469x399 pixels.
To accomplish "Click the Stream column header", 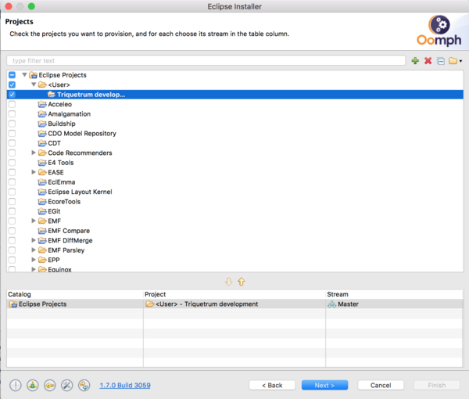I will click(x=394, y=294).
